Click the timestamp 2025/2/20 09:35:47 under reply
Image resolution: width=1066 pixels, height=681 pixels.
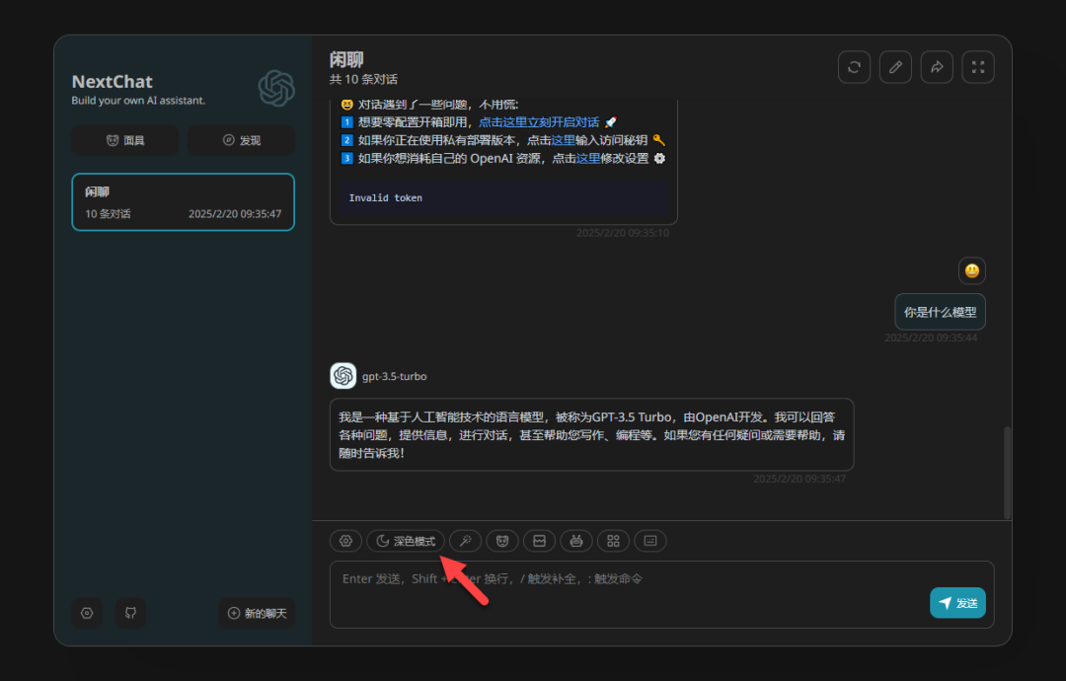(799, 479)
